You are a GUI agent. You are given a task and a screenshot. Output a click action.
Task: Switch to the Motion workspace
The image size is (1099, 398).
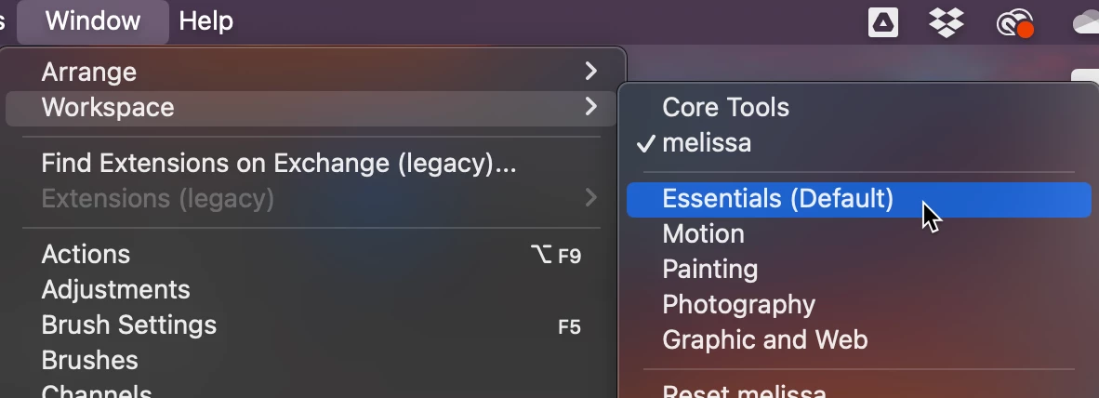[x=703, y=234]
